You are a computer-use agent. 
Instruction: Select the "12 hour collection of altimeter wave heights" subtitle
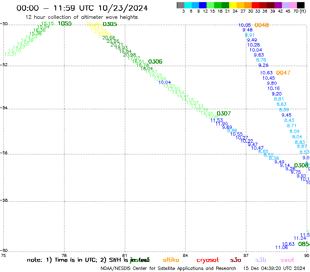(x=81, y=17)
